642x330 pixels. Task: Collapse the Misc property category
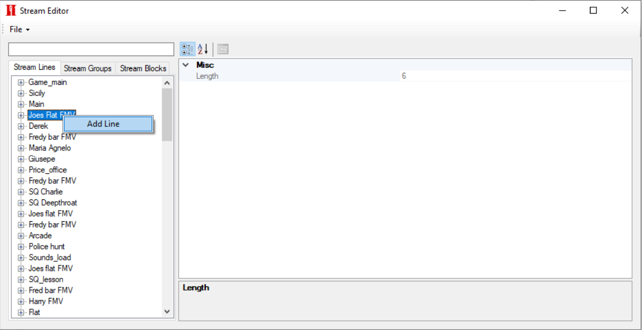pyautogui.click(x=186, y=65)
